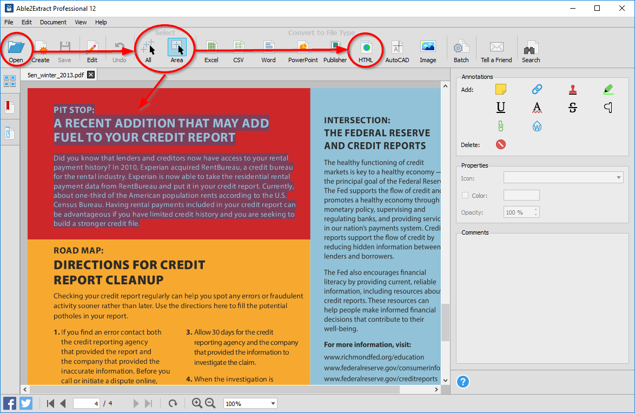Add a paperclip attachment annotation
635x413 pixels.
[x=501, y=126]
